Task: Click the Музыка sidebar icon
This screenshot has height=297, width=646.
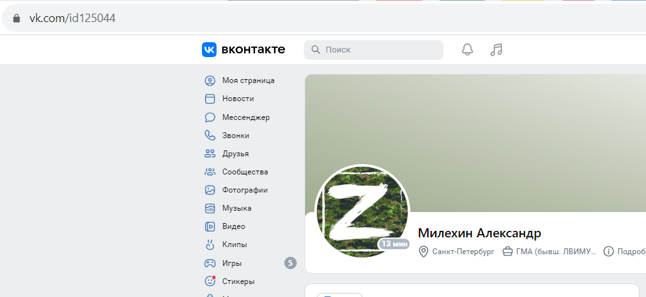Action: (x=210, y=208)
